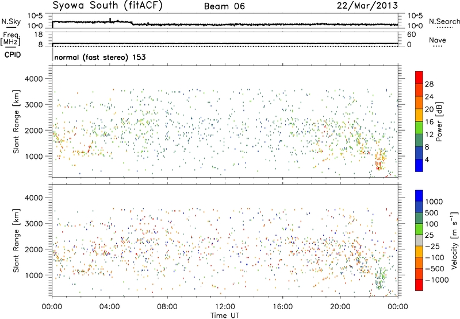Click 'Slant Range [km]' label of velocity panel

pos(16,240)
